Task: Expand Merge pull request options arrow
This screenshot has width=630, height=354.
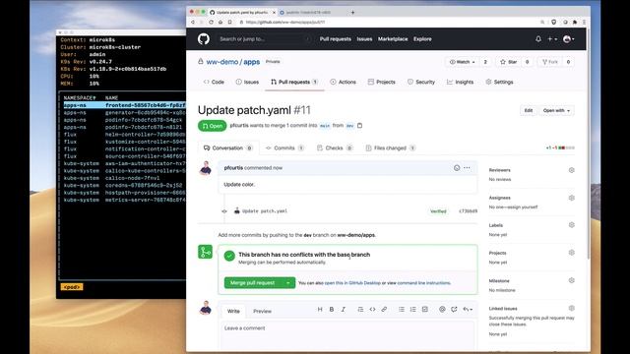Action: 288,283
